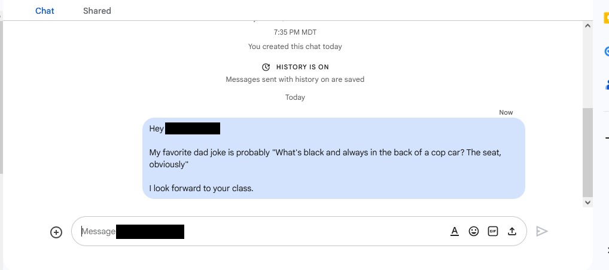This screenshot has width=609, height=270.
Task: Click the conversation scrollbar thumb
Action: (587, 152)
